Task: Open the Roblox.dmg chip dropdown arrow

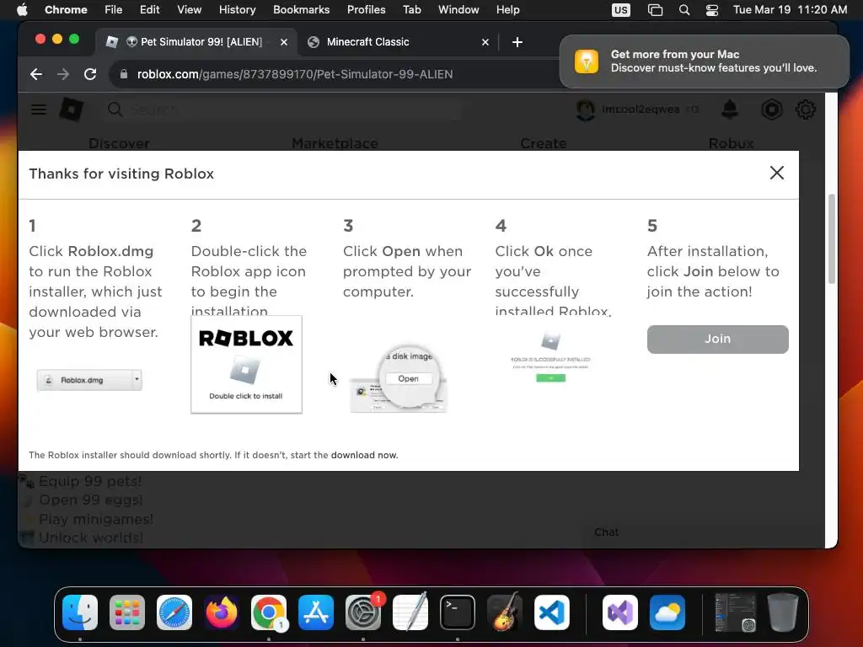Action: pos(137,380)
